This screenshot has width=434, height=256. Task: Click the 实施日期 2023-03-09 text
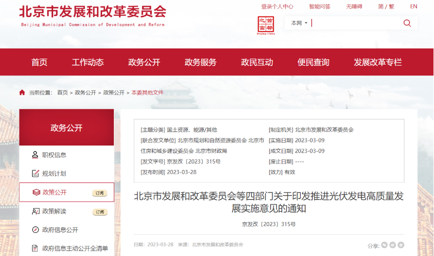297,140
